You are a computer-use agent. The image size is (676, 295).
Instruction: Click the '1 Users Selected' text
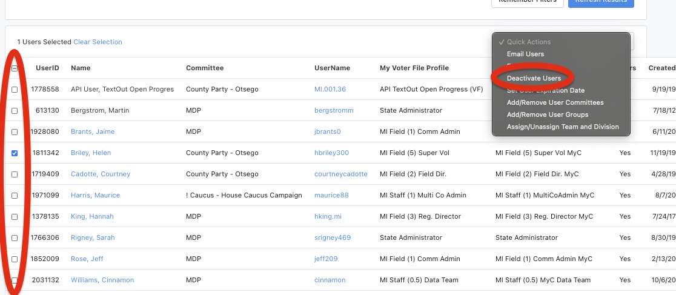point(44,42)
